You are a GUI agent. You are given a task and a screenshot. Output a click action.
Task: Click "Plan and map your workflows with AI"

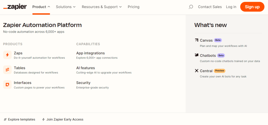[x=224, y=46]
